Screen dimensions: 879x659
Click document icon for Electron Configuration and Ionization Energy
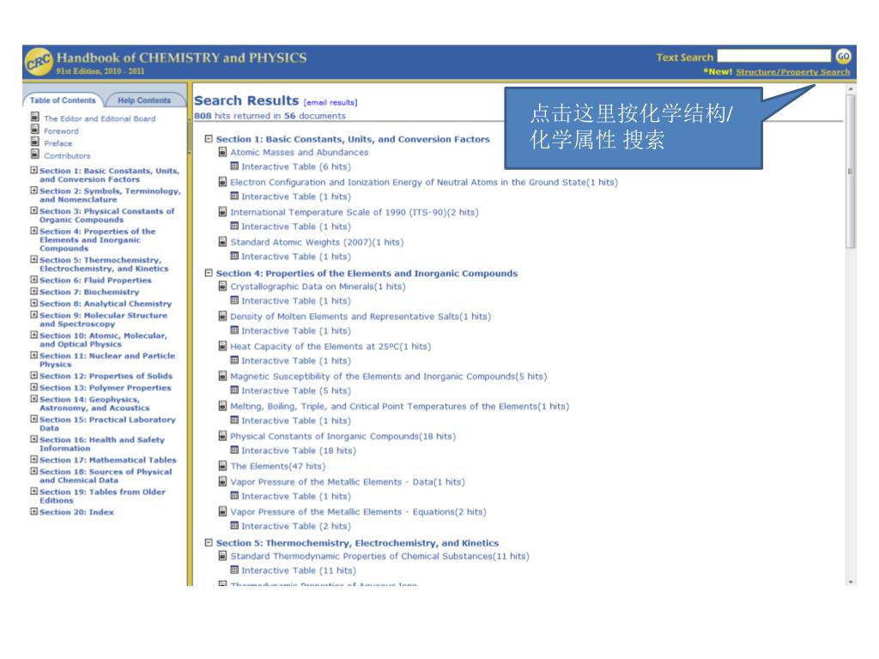(x=222, y=182)
